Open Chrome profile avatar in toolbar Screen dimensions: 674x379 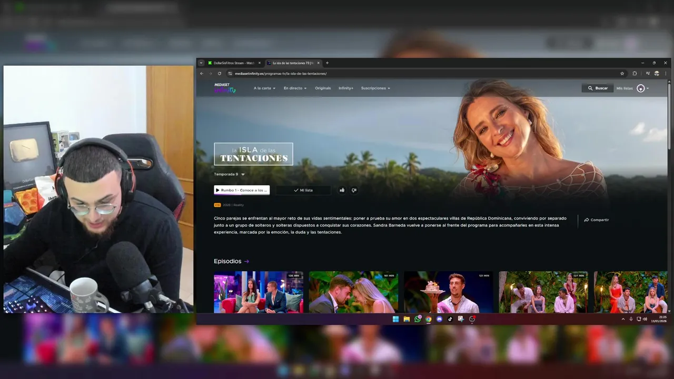point(657,74)
